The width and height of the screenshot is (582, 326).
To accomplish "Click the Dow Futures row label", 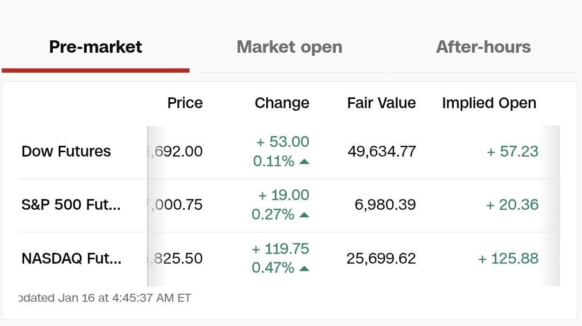I will pyautogui.click(x=66, y=152).
